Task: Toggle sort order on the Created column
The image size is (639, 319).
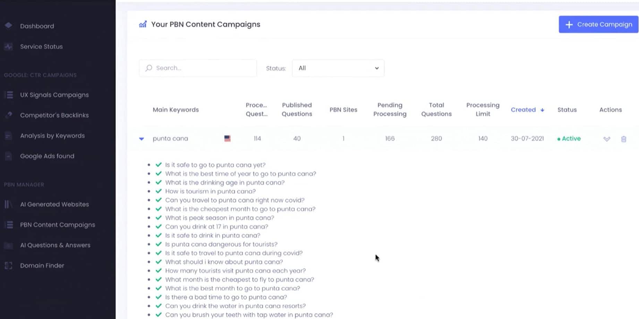Action: 527,110
